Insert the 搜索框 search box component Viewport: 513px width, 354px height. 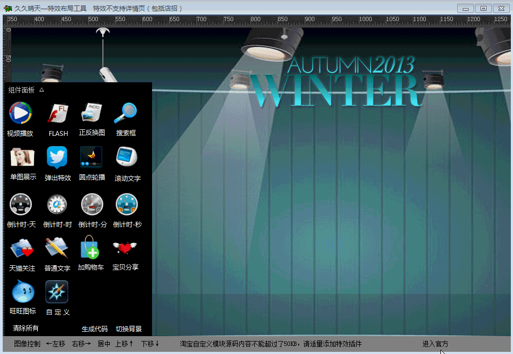coord(126,113)
